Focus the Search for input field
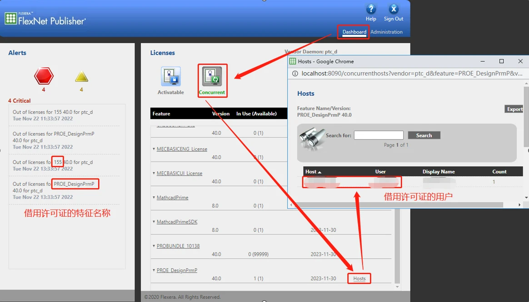 [x=379, y=135]
